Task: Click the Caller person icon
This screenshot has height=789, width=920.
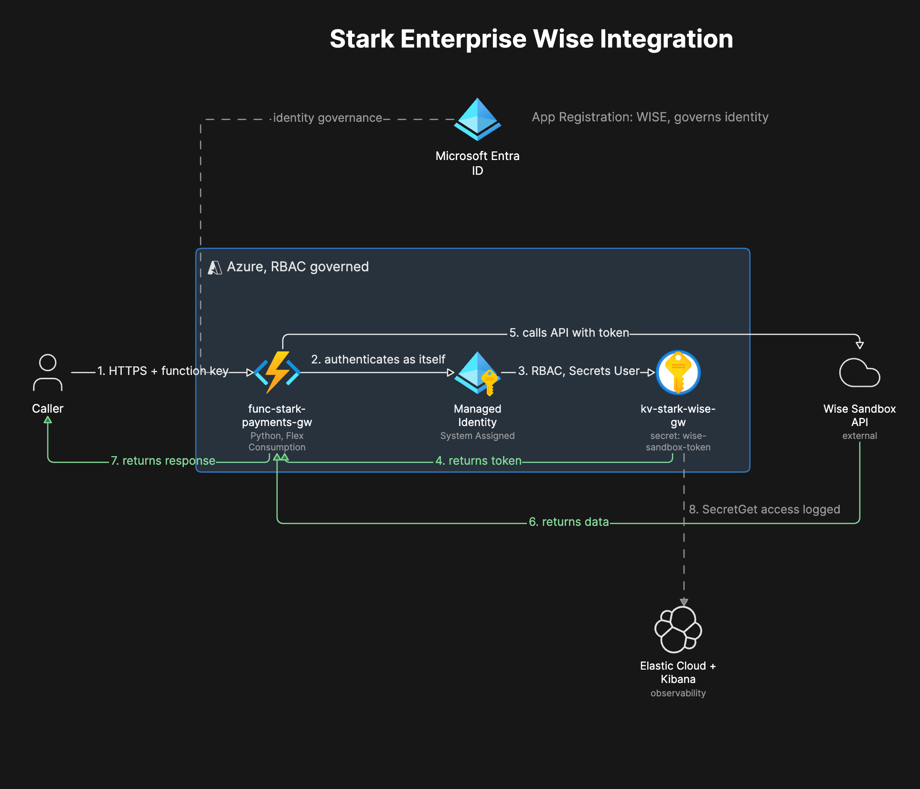Action: (48, 373)
